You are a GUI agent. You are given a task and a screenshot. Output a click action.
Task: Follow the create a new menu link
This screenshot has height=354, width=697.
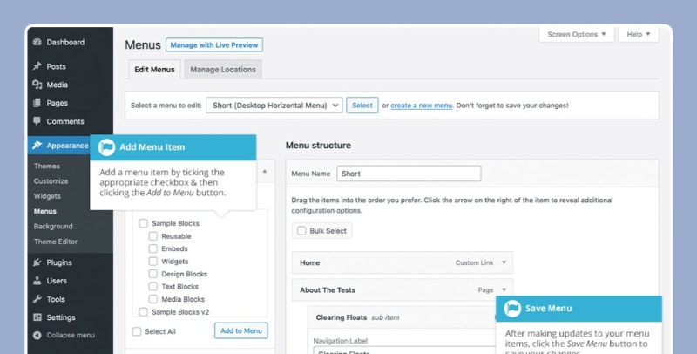pos(421,106)
